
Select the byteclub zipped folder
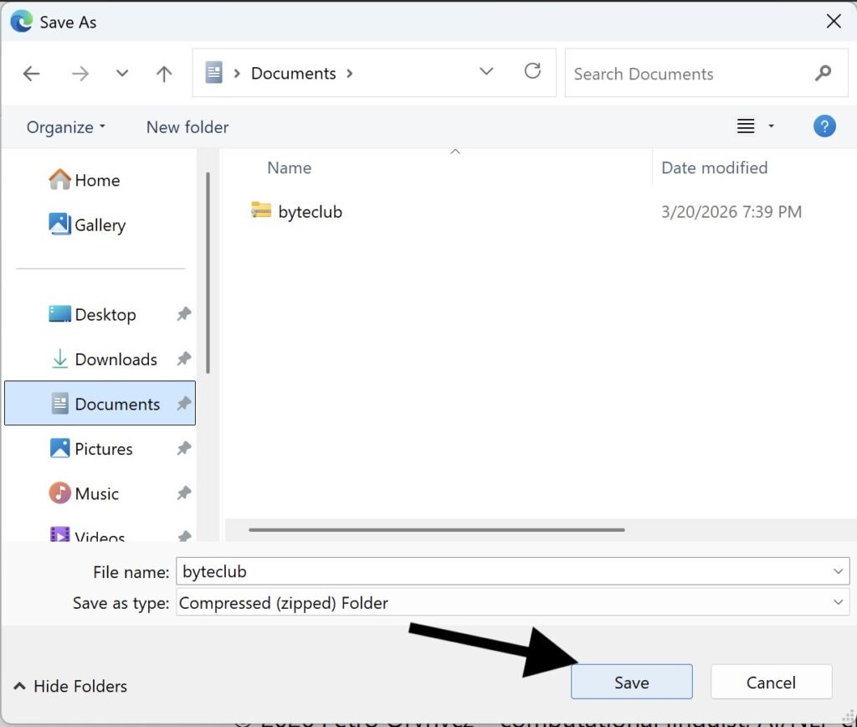tap(310, 212)
